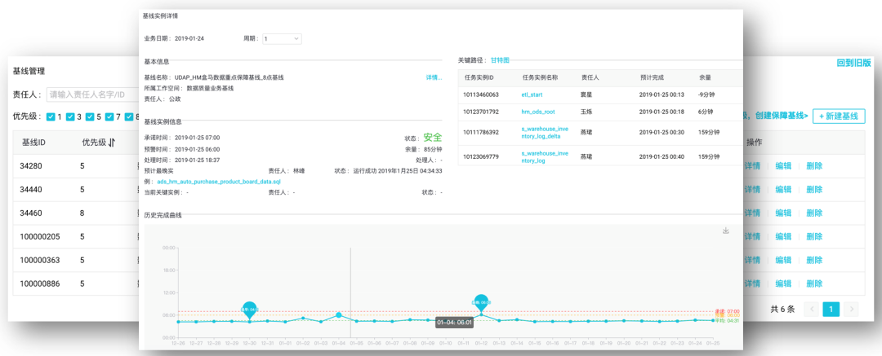Viewport: 882px width, 356px height.
Task: Click the 01-12 maximum marker pin on chart
Action: [481, 301]
